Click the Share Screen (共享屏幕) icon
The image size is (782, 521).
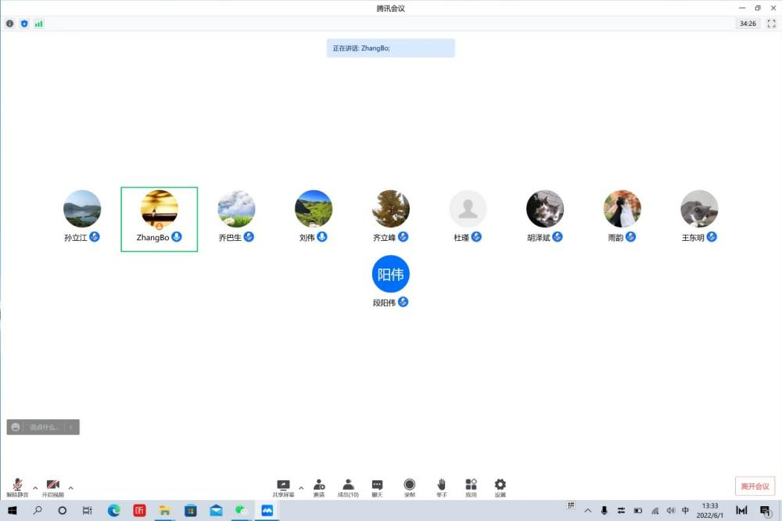(x=283, y=487)
